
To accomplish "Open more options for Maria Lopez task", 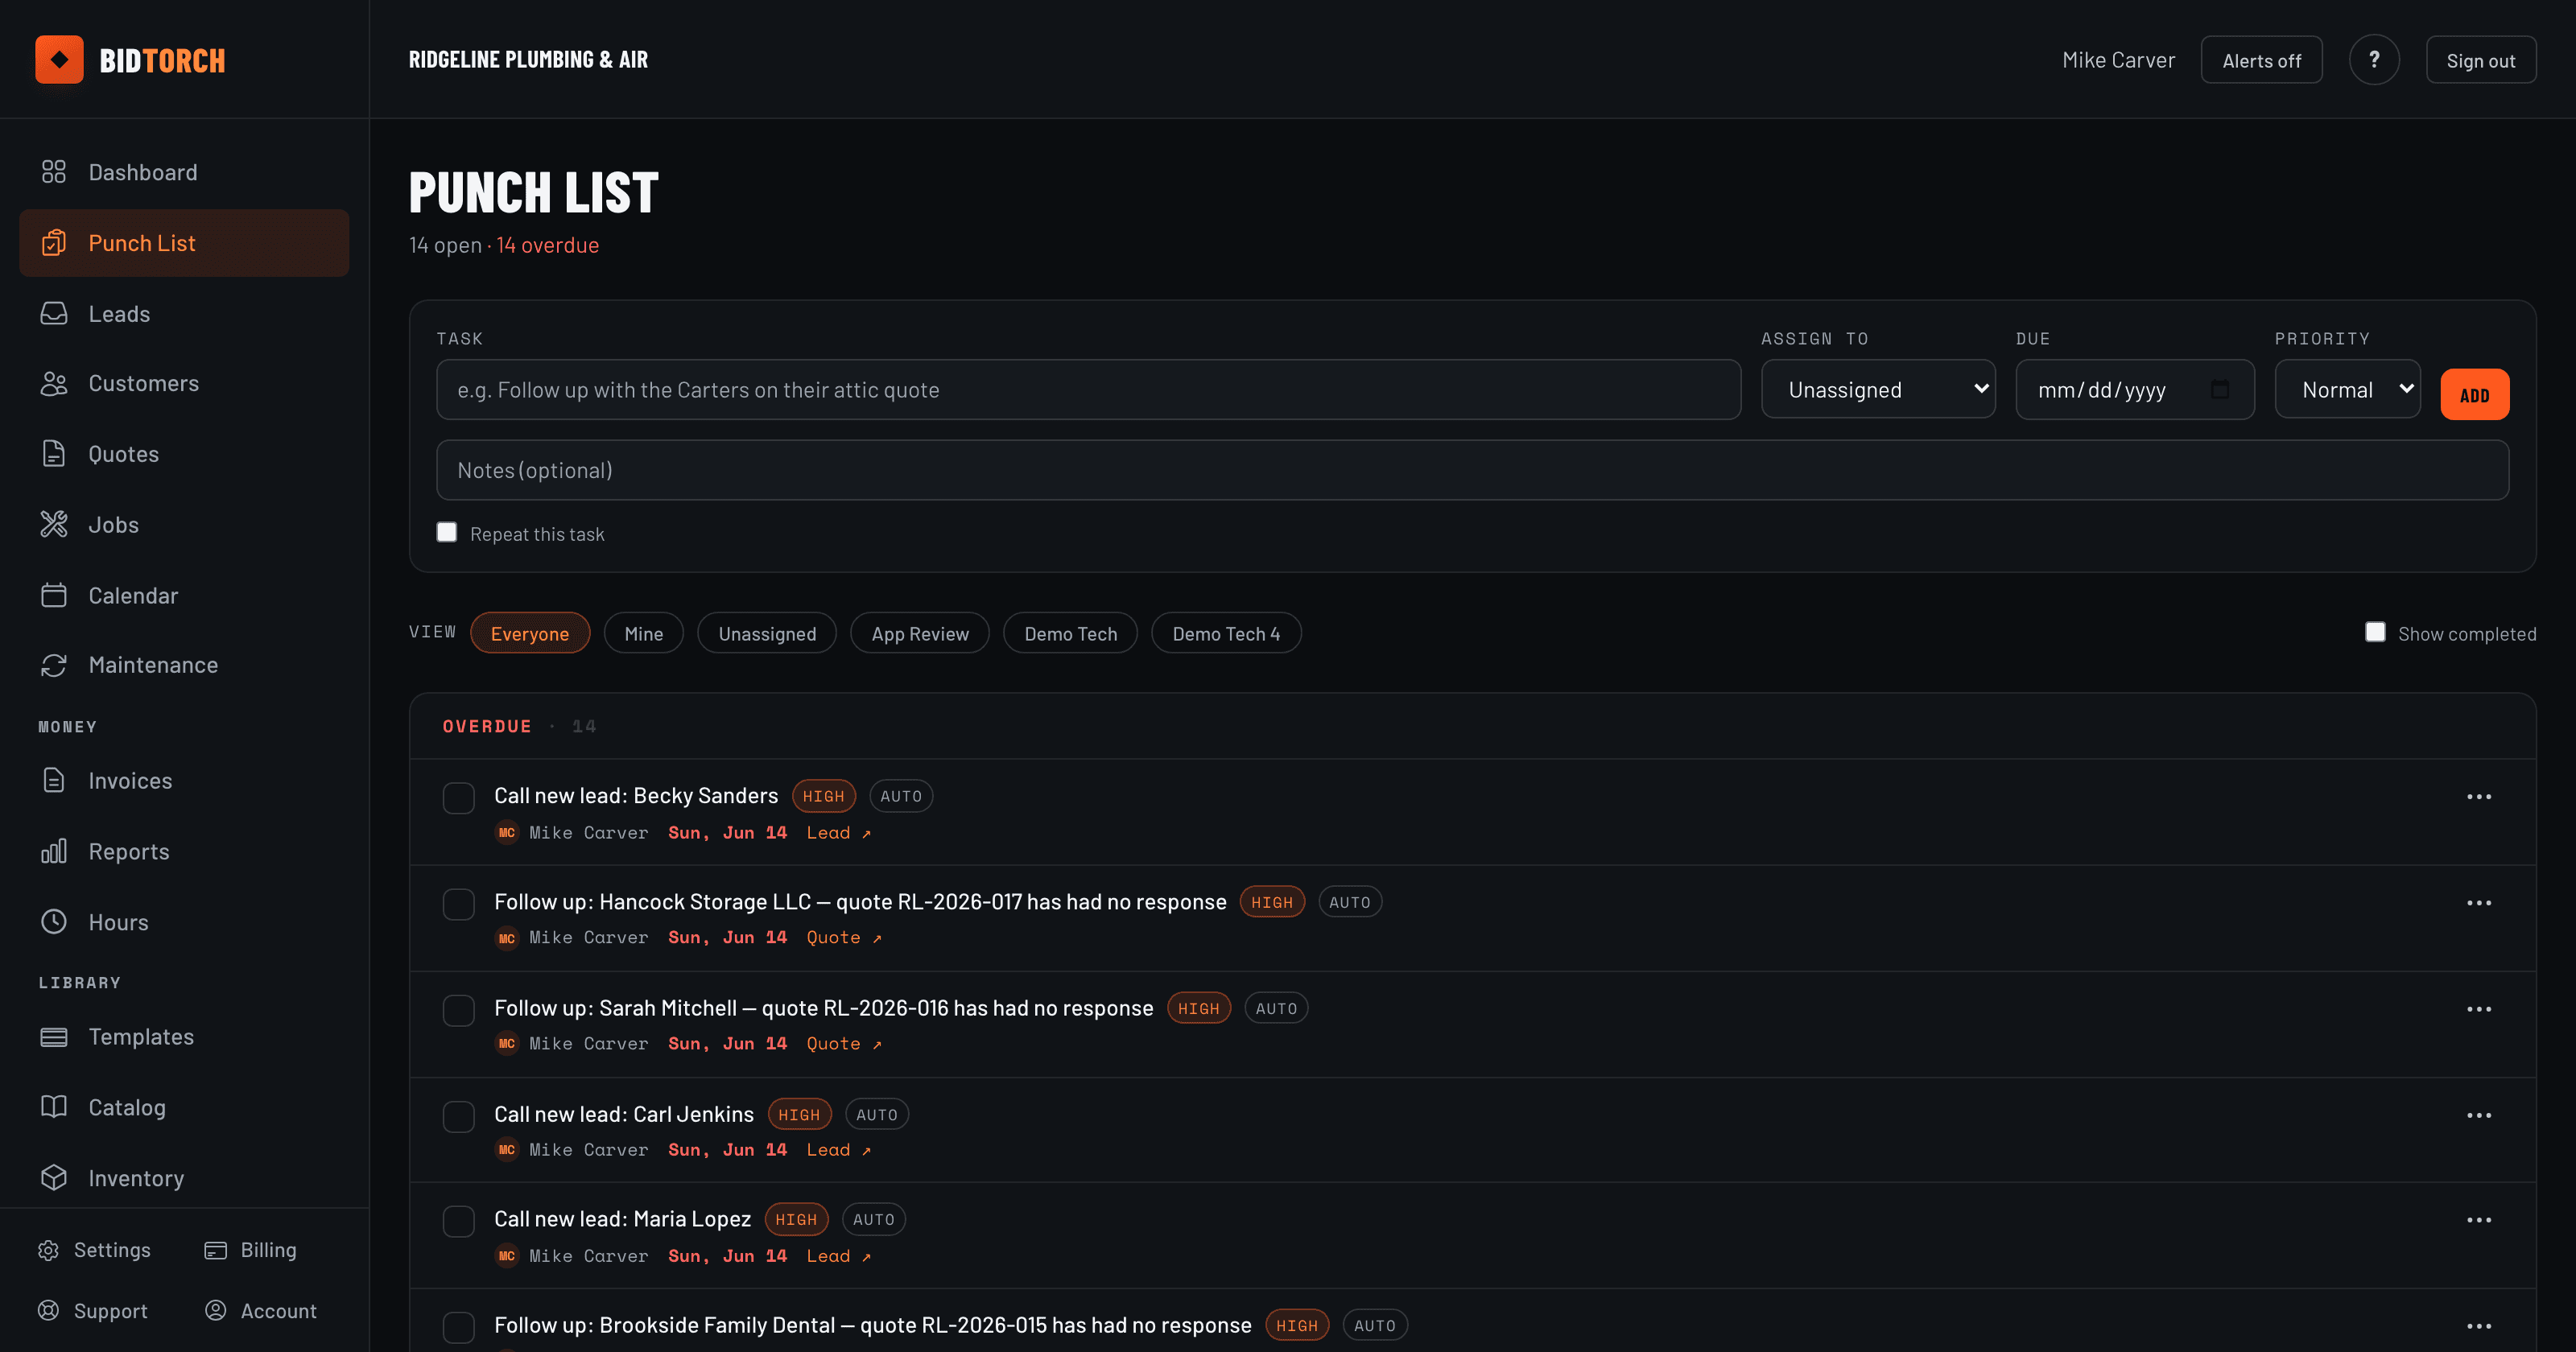I will [2479, 1220].
